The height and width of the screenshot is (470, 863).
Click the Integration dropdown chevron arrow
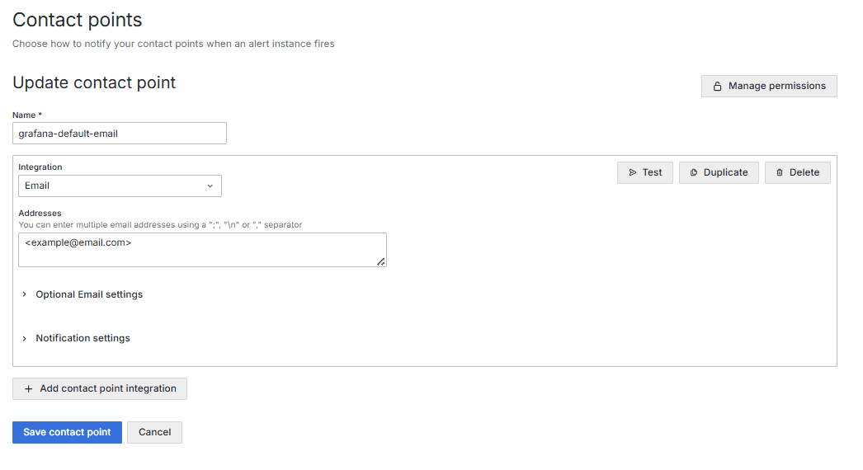tap(210, 186)
